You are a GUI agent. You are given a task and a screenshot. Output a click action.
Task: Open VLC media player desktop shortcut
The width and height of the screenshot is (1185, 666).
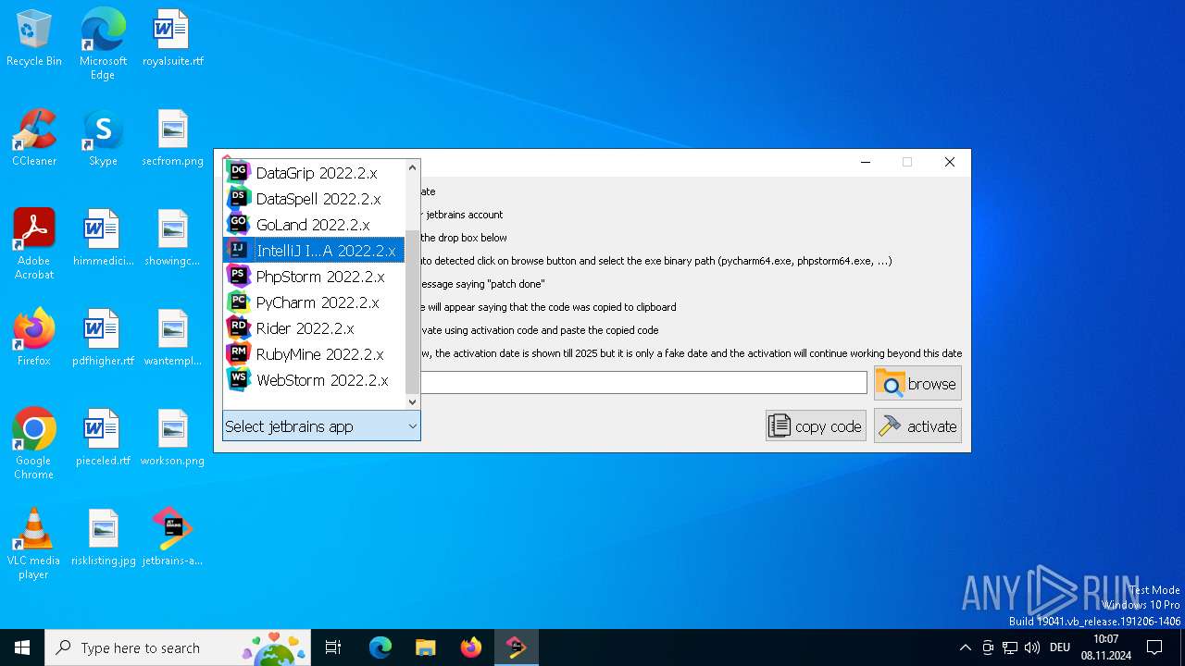34,544
